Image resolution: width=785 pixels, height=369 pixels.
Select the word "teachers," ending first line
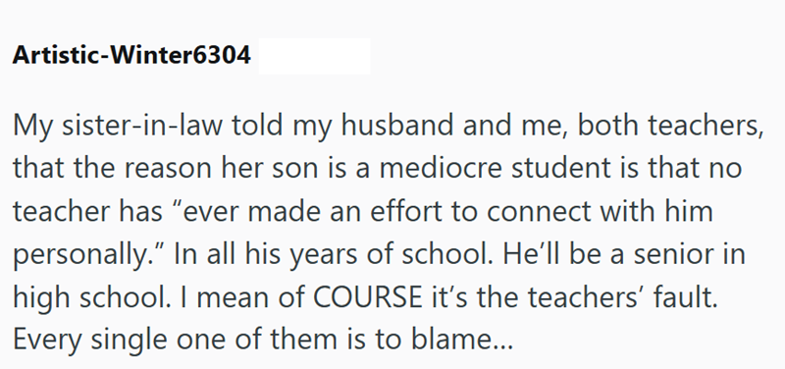pos(706,127)
